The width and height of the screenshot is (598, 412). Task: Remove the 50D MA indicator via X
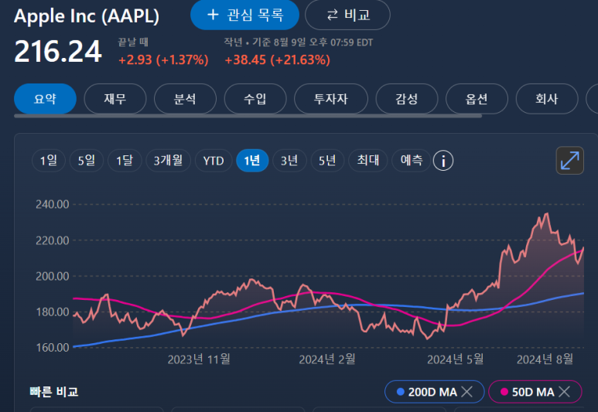pyautogui.click(x=565, y=391)
